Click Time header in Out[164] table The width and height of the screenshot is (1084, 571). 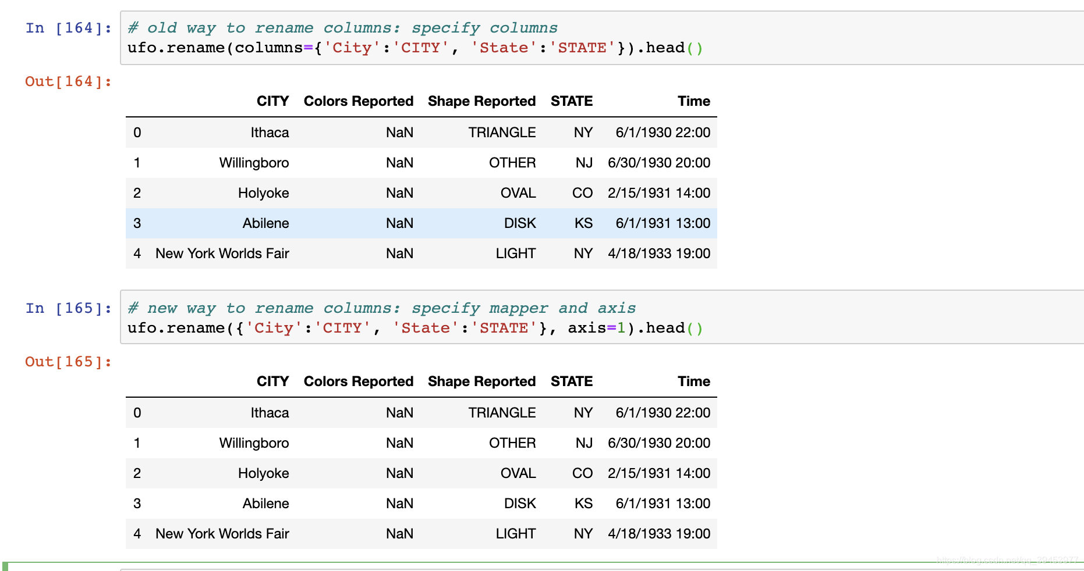694,101
